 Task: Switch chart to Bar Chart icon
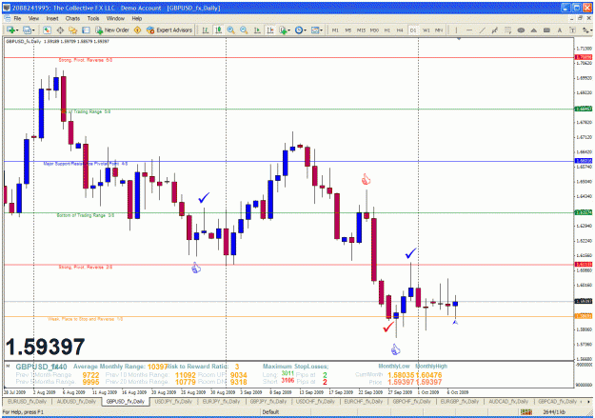click(x=206, y=30)
